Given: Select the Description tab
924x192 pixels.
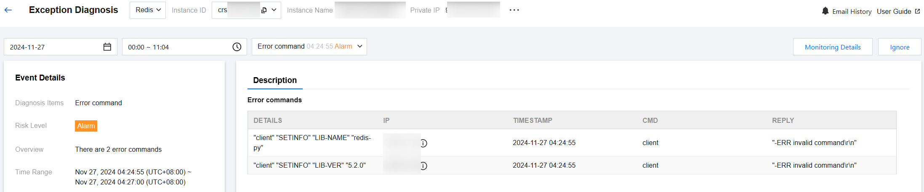Looking at the screenshot, I should tap(275, 80).
